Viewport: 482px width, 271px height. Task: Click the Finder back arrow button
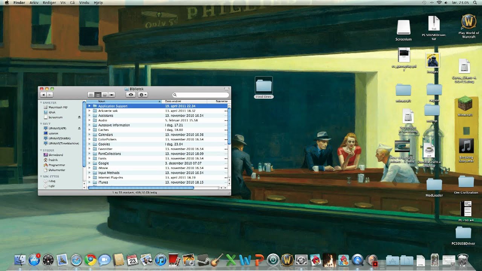coord(43,95)
